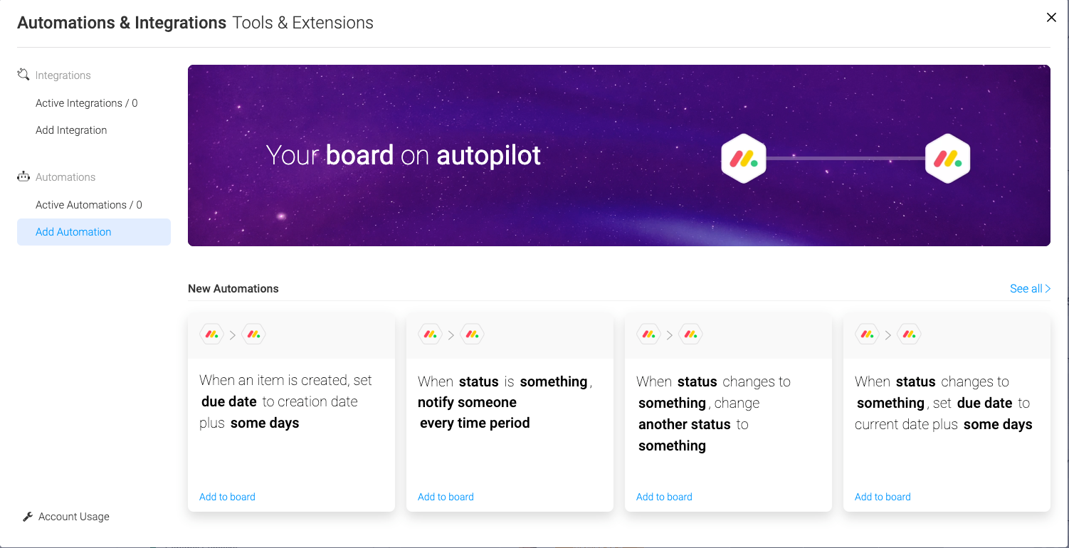
Task: Click second monday icon on due date creation card
Action: click(253, 334)
